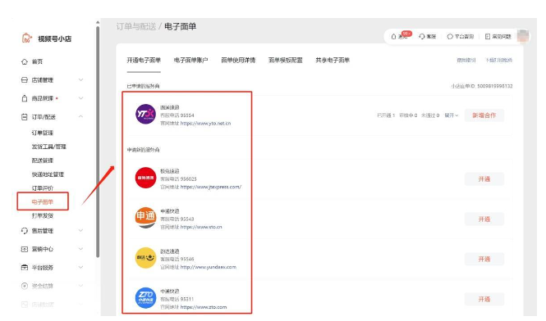Collapse the 订单/配送 menu chevron
Image resolution: width=546 pixels, height=321 pixels.
tap(80, 117)
